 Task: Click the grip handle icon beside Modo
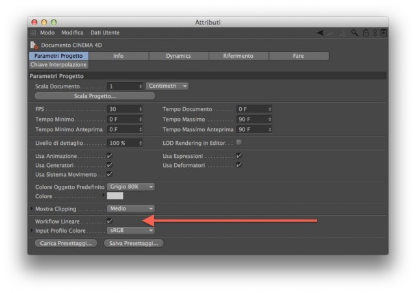click(34, 33)
